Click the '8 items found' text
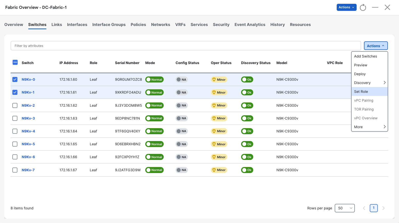Screen dimensions: 399x223 tap(22, 208)
